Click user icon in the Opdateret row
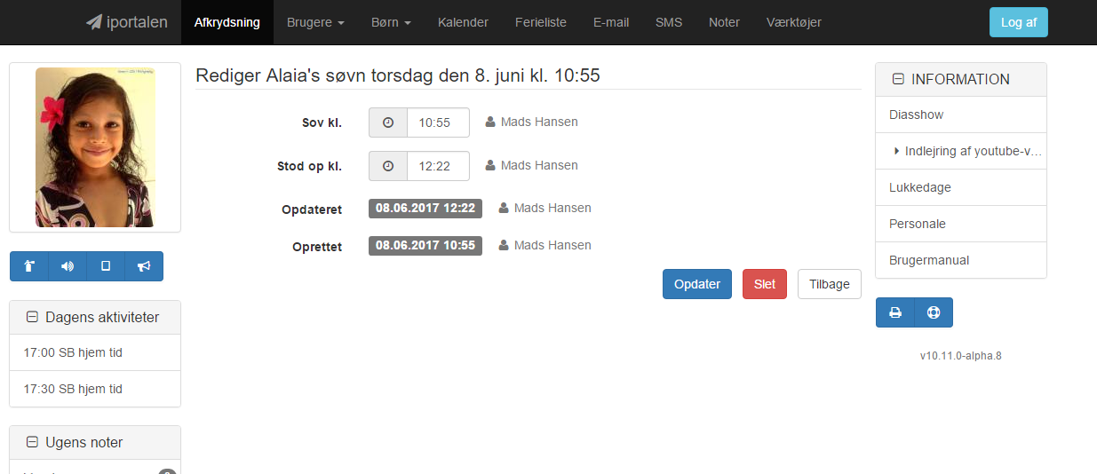Image resolution: width=1097 pixels, height=474 pixels. (504, 209)
